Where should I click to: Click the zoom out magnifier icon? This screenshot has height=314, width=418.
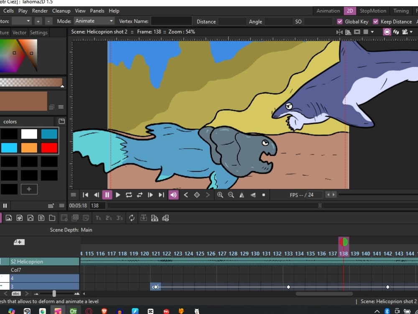(x=231, y=195)
